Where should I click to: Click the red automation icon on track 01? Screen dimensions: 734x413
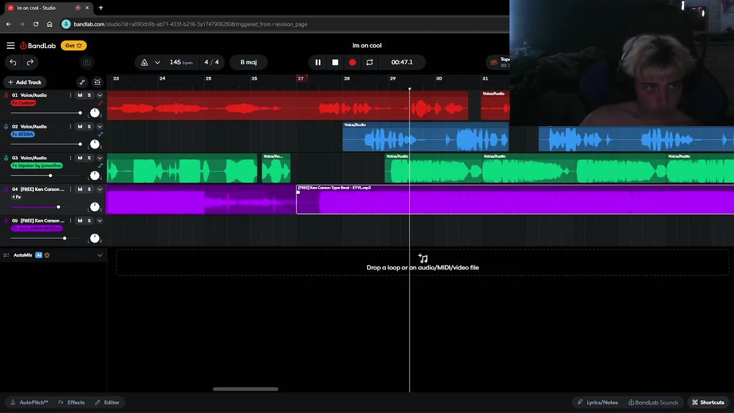[100, 103]
